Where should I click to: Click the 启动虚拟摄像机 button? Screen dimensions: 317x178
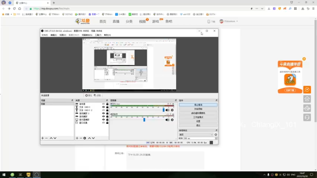click(x=198, y=113)
